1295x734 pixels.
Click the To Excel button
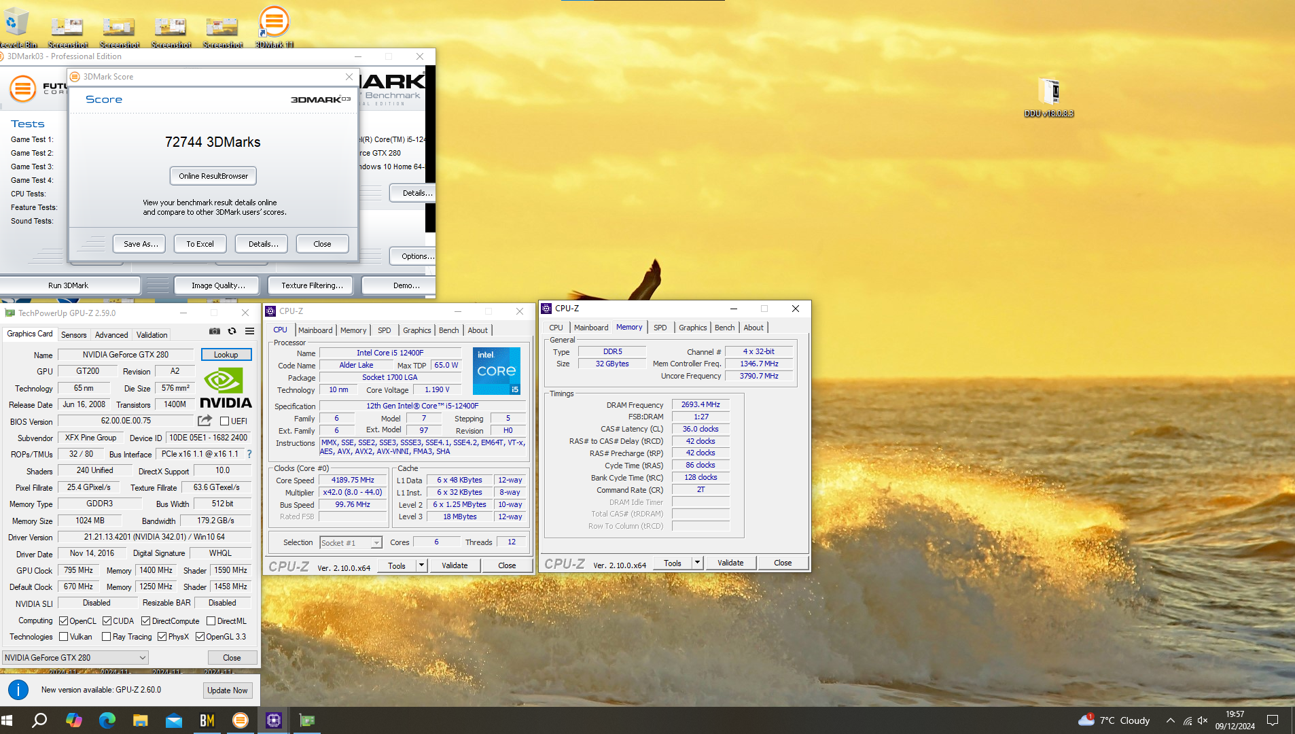pyautogui.click(x=200, y=244)
